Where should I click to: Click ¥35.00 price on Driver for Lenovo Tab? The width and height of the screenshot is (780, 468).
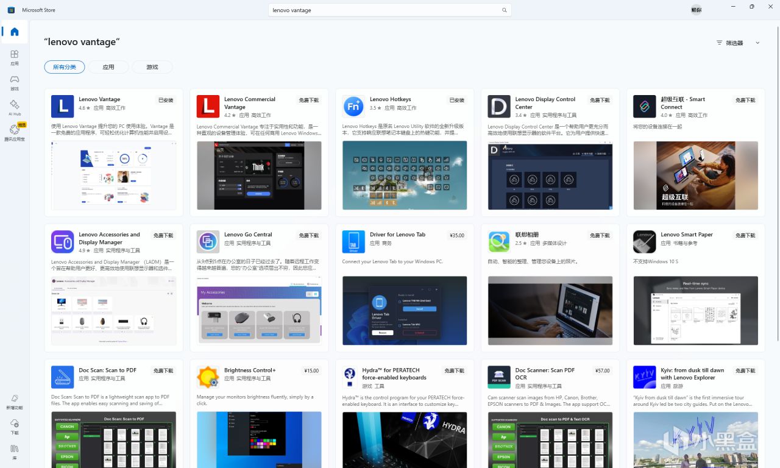click(x=457, y=235)
